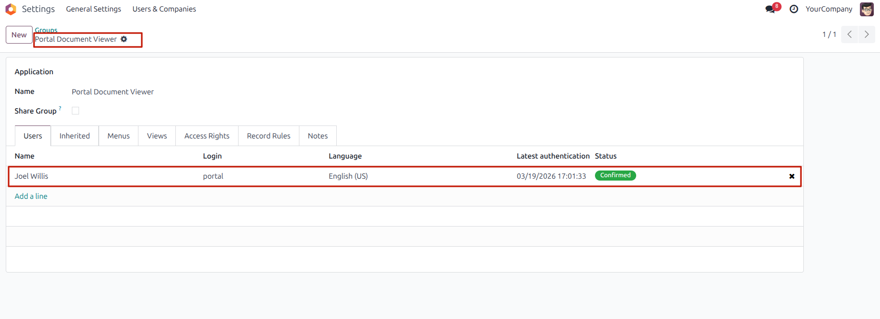The image size is (880, 319).
Task: Open the gear actions menu beside Portal Document Viewer
Action: 124,39
